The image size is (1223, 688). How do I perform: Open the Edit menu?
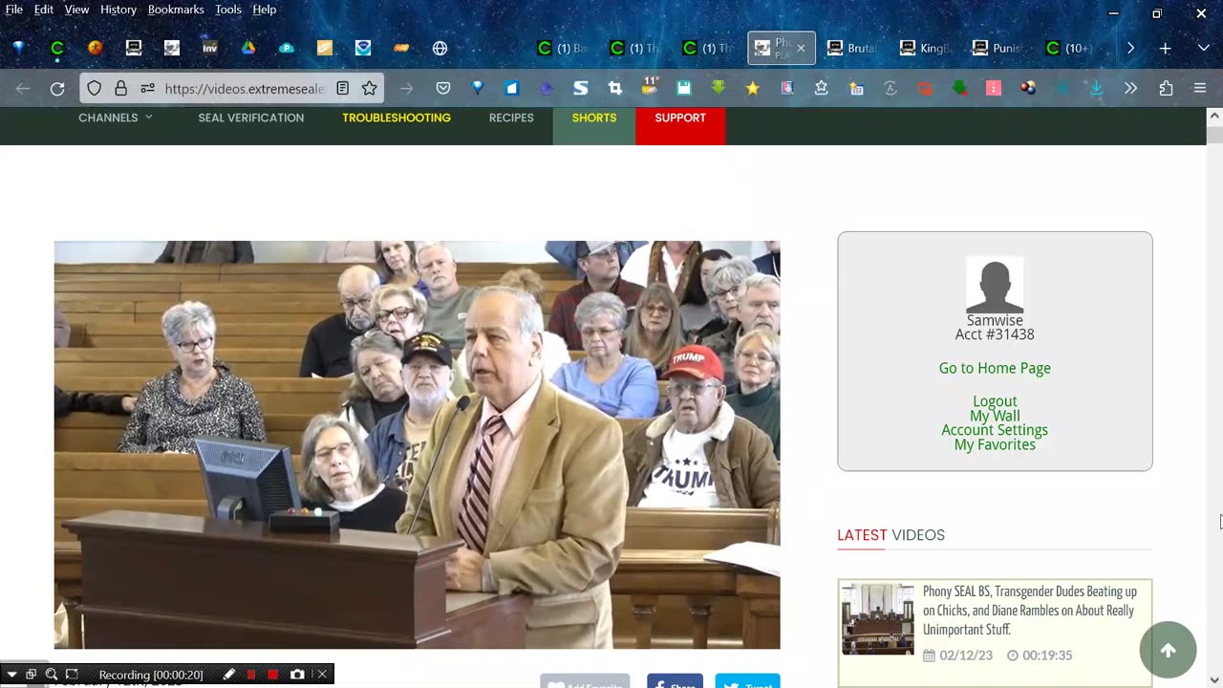tap(44, 10)
